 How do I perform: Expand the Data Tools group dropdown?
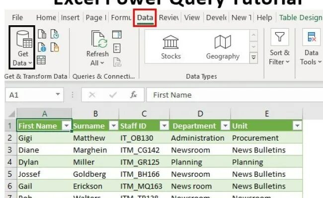320,62
